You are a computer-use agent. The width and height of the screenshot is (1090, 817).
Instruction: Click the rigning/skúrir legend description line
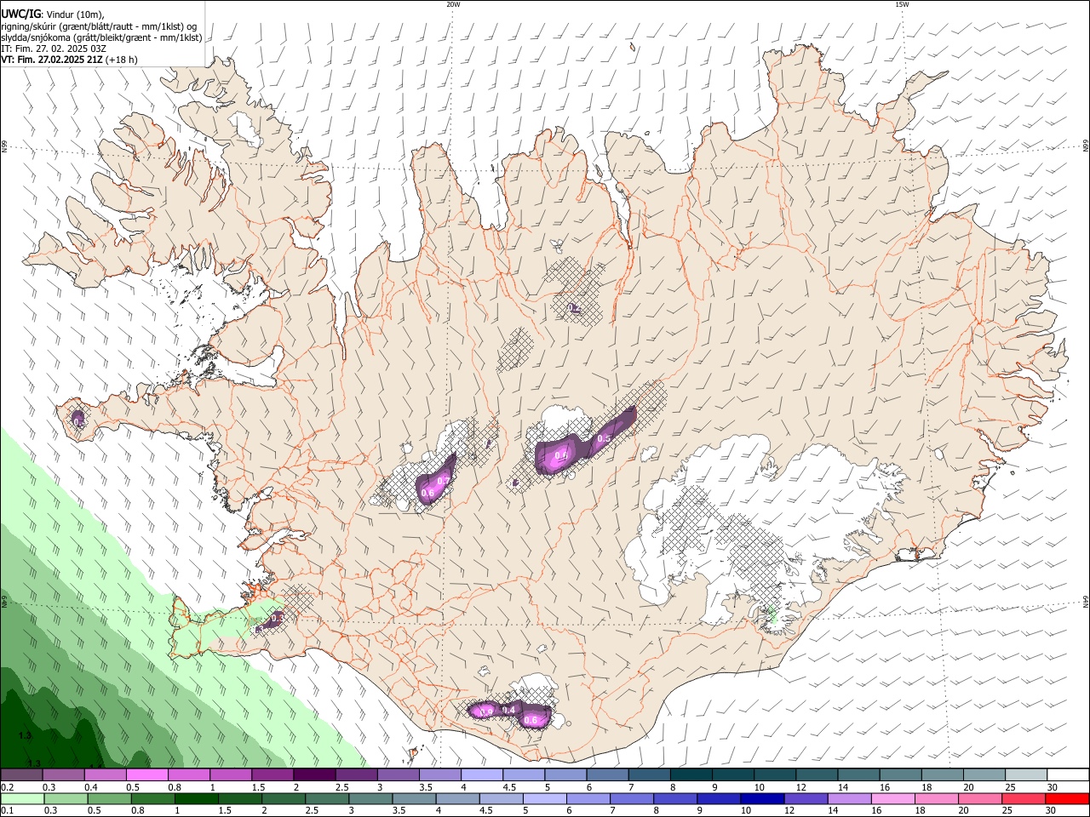coord(98,26)
